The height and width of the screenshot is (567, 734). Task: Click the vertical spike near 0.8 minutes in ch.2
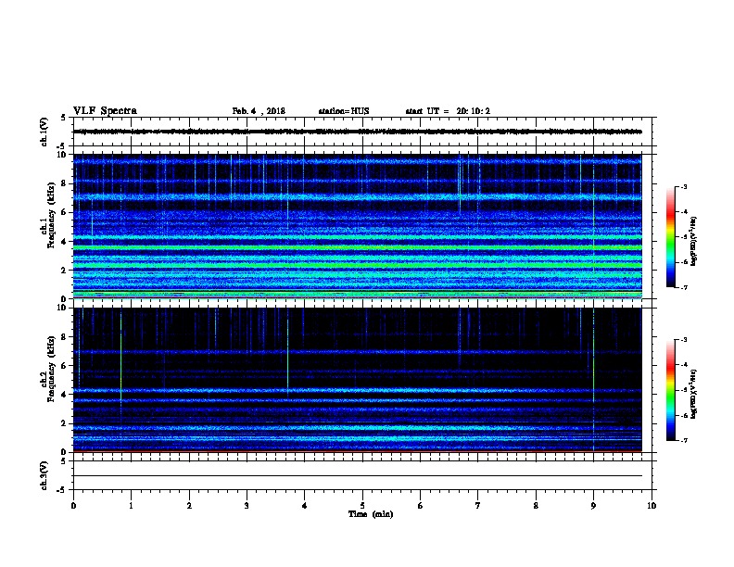click(x=120, y=360)
